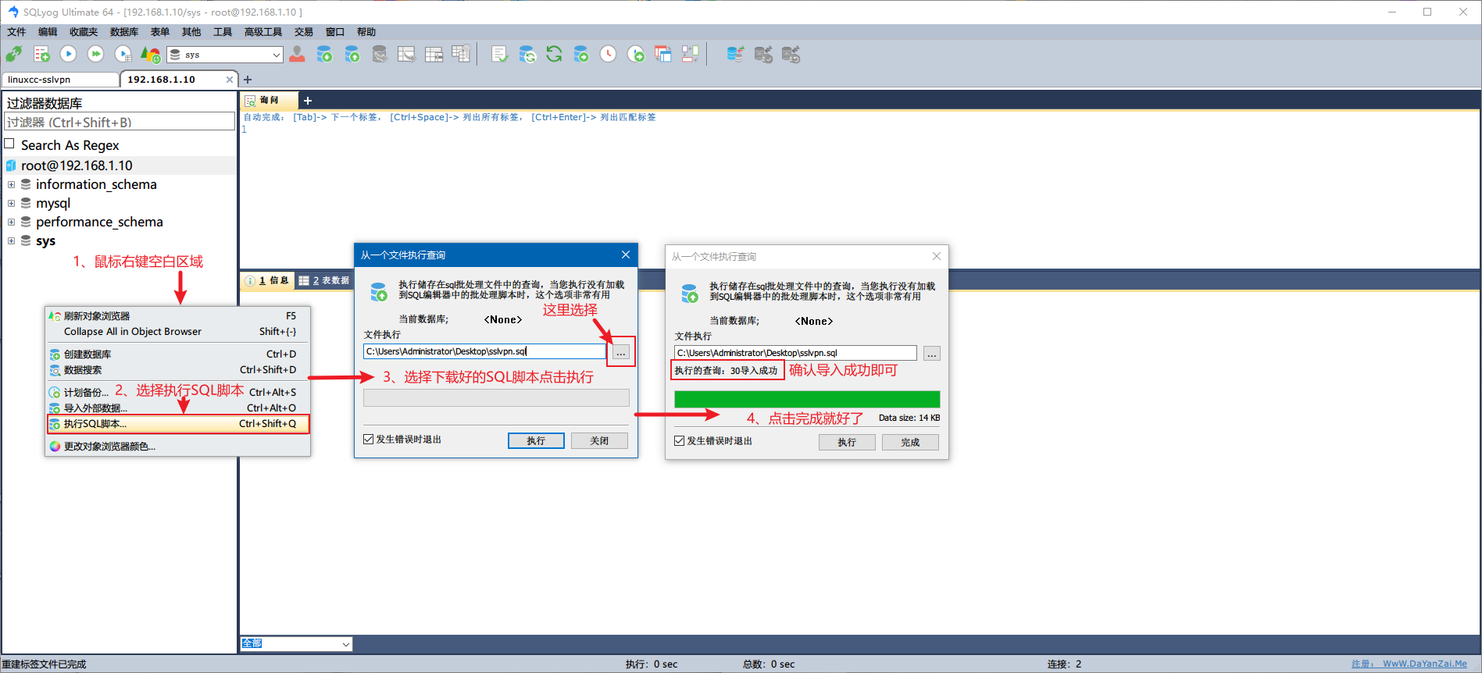Open the user manager icon

pos(297,54)
